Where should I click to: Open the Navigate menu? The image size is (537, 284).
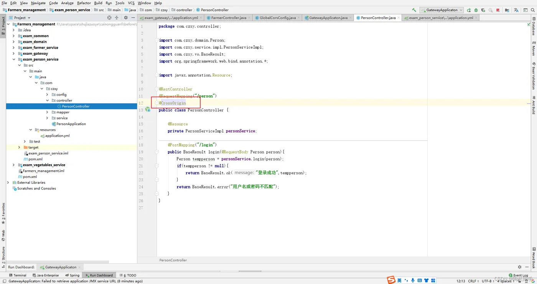pyautogui.click(x=38, y=3)
